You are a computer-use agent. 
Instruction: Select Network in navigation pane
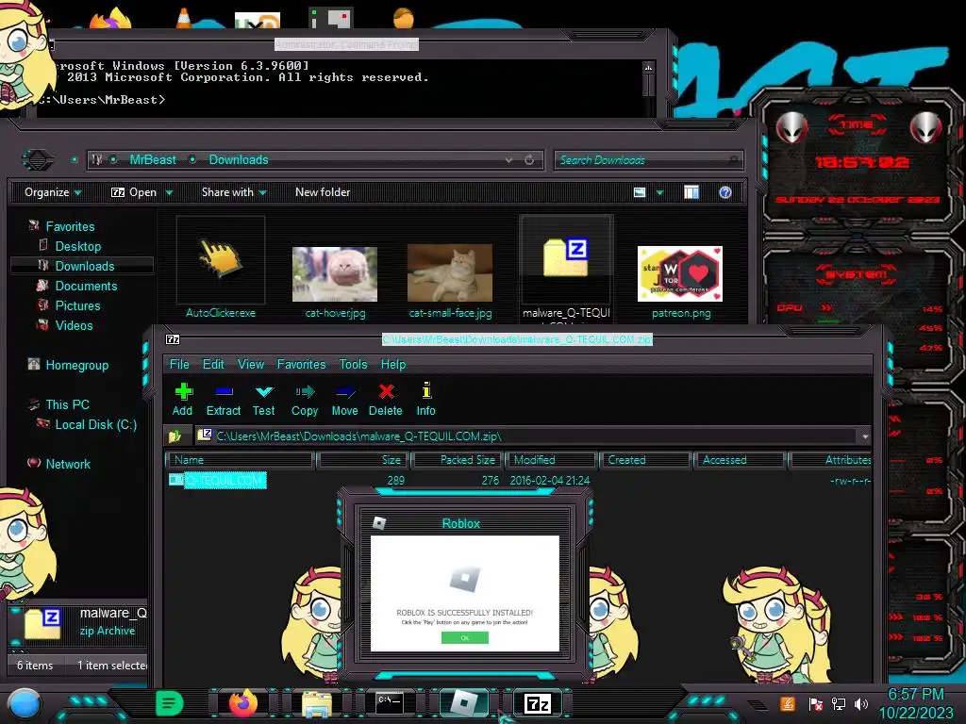[68, 464]
